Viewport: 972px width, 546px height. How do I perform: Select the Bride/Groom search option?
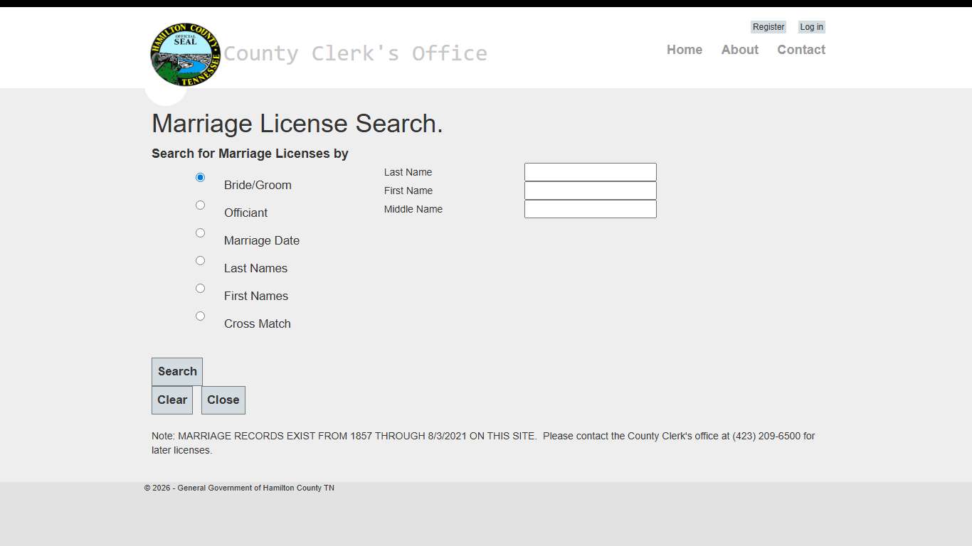click(200, 177)
